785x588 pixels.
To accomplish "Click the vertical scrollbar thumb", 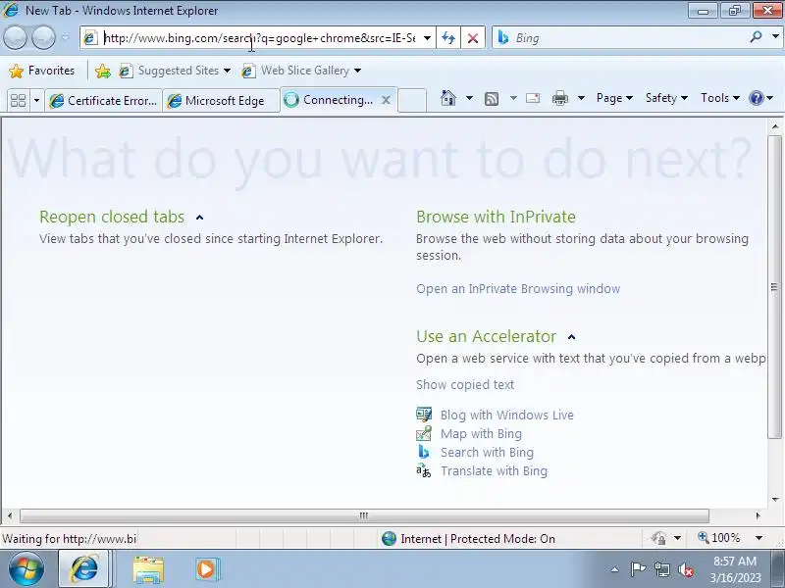I will 774,286.
